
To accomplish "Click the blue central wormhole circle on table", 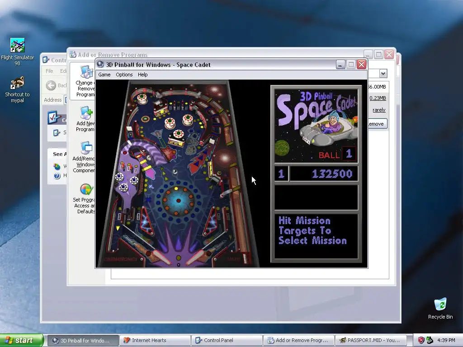I will click(178, 201).
